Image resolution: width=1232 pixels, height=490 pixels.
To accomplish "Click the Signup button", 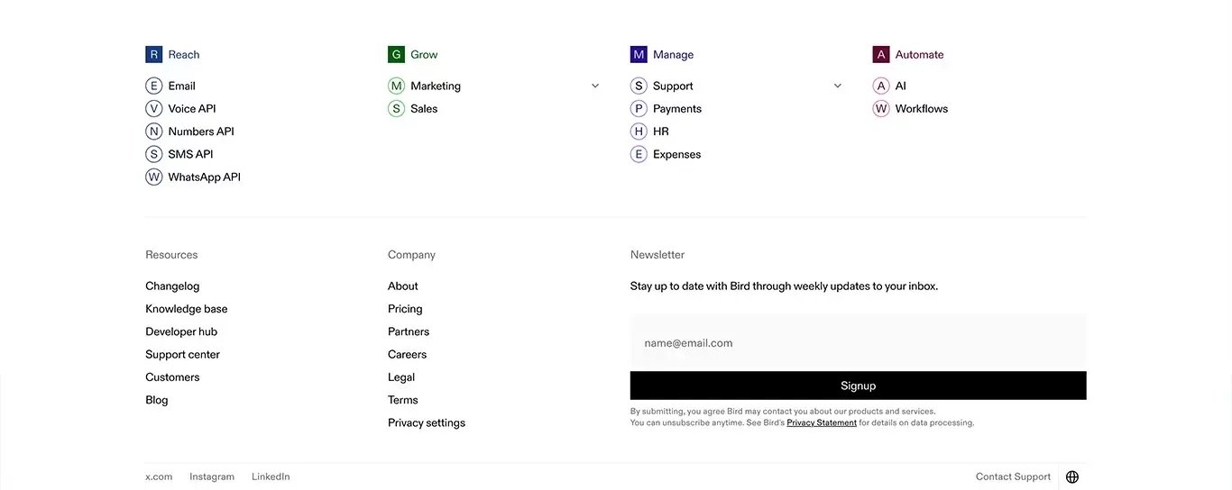I will click(858, 386).
